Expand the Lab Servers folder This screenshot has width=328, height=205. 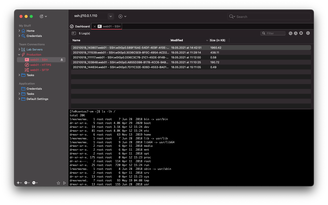click(19, 49)
